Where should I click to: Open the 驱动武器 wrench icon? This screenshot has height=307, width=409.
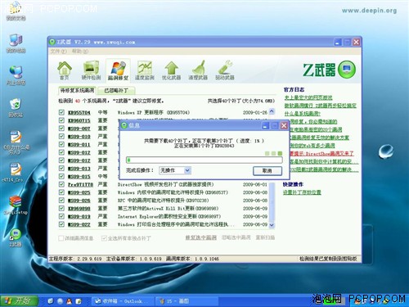225,70
